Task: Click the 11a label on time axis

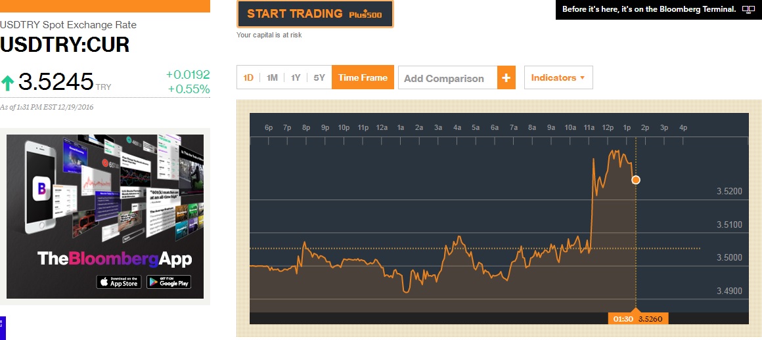Action: [x=589, y=128]
